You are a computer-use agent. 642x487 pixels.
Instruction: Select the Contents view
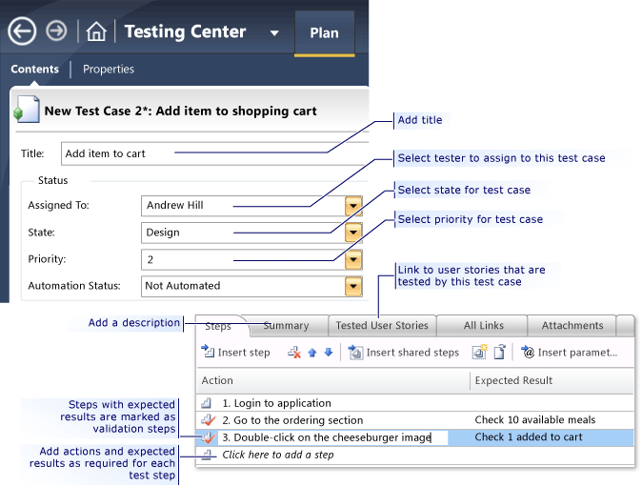point(35,69)
